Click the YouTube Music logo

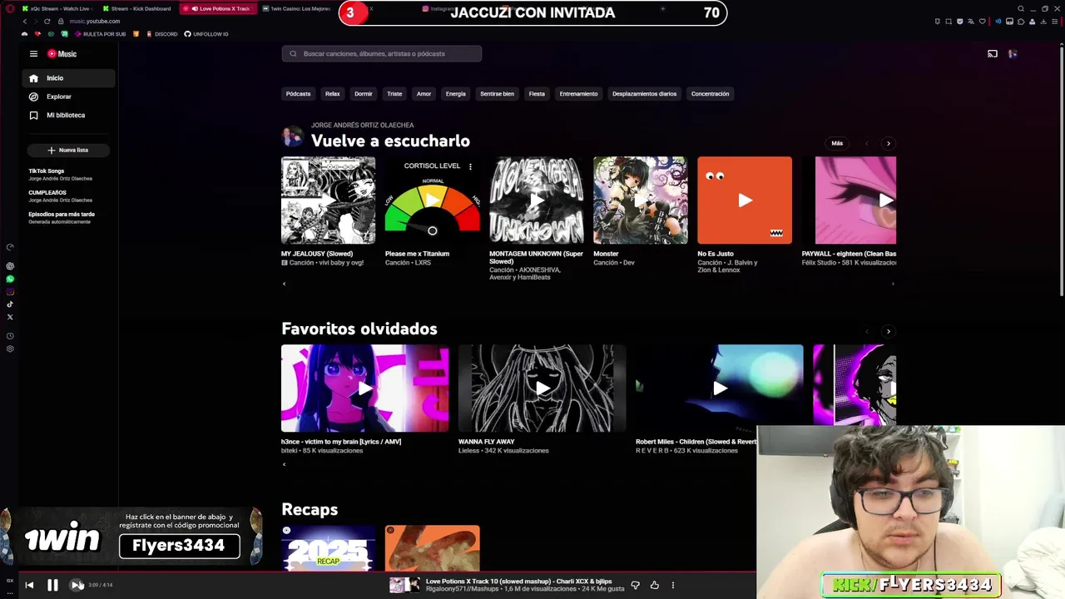pyautogui.click(x=62, y=54)
